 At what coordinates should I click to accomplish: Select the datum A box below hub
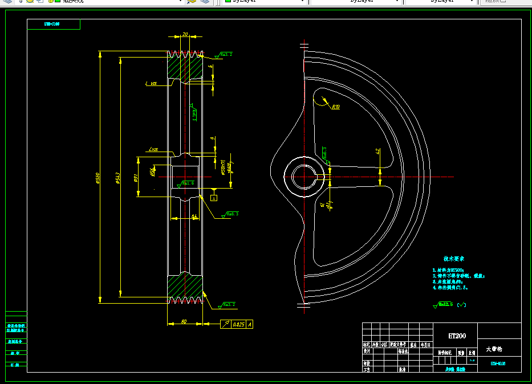coord(214,198)
